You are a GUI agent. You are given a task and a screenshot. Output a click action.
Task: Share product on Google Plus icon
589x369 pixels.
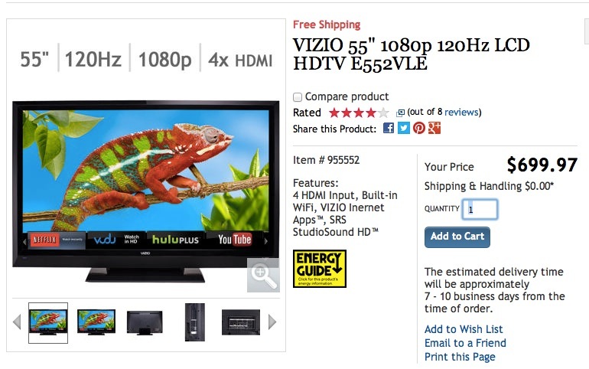pos(434,128)
